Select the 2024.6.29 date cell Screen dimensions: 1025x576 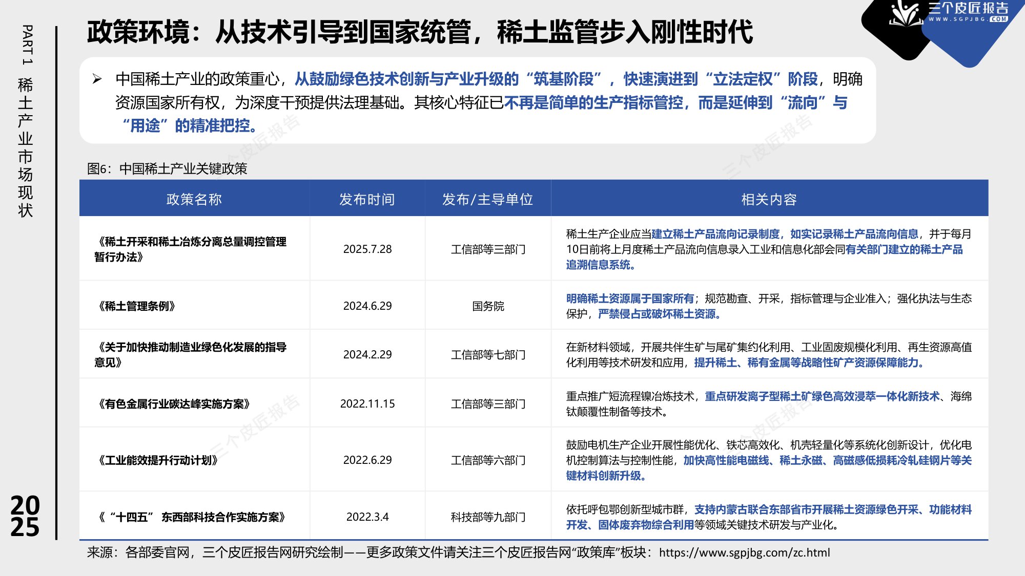(x=367, y=305)
